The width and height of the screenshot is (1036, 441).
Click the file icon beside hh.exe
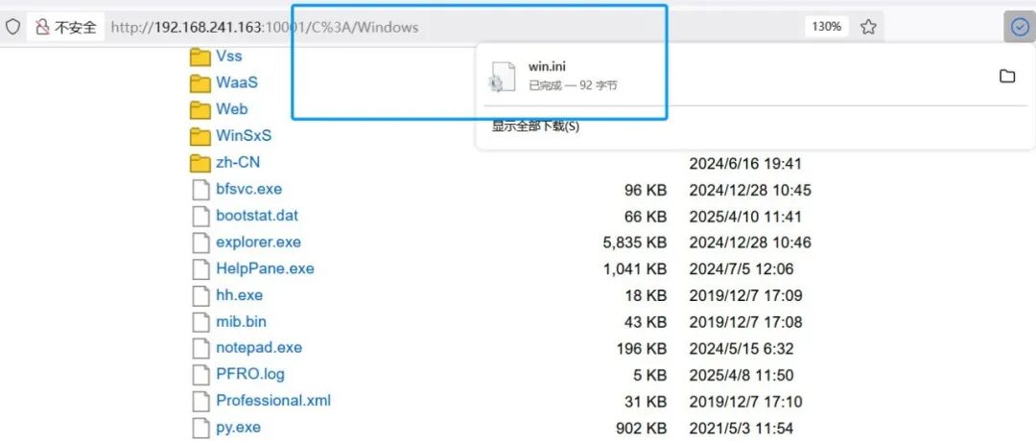point(200,295)
